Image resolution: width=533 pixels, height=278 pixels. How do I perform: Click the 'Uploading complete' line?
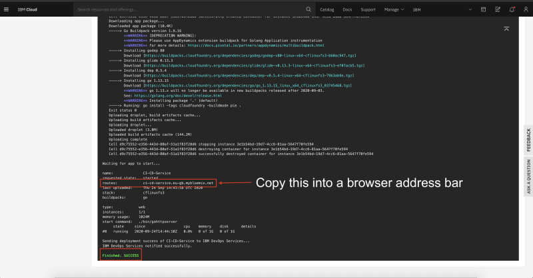128,140
